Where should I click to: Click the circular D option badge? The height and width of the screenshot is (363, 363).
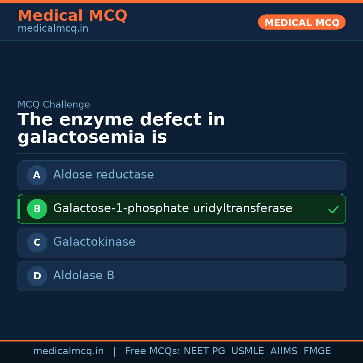tap(37, 276)
